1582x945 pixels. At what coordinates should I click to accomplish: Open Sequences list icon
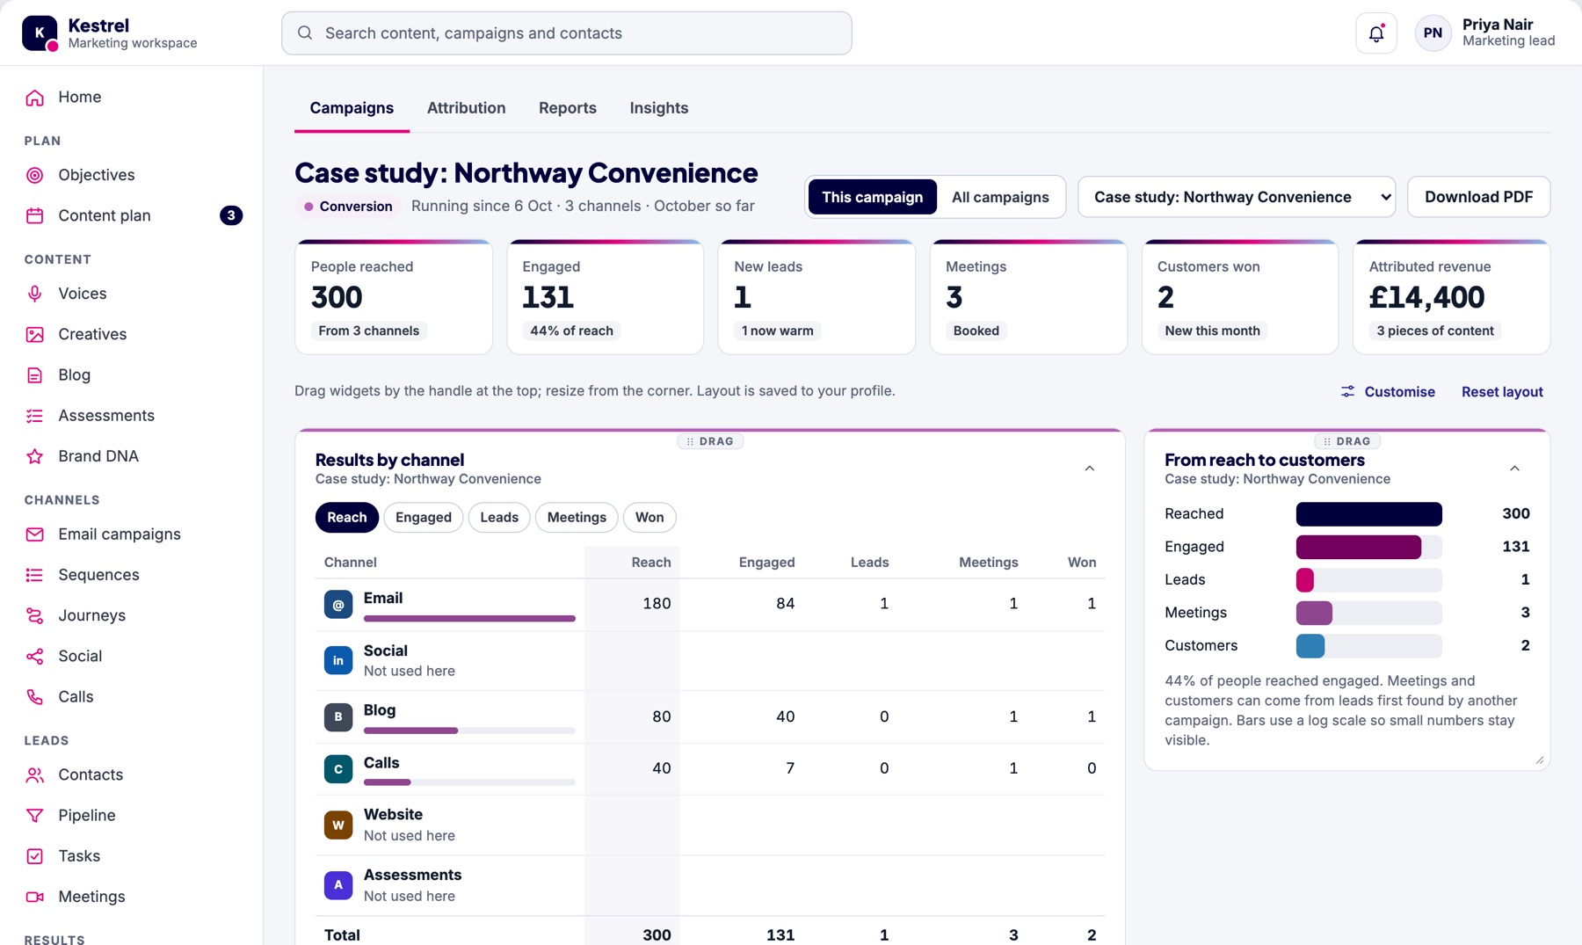point(35,575)
